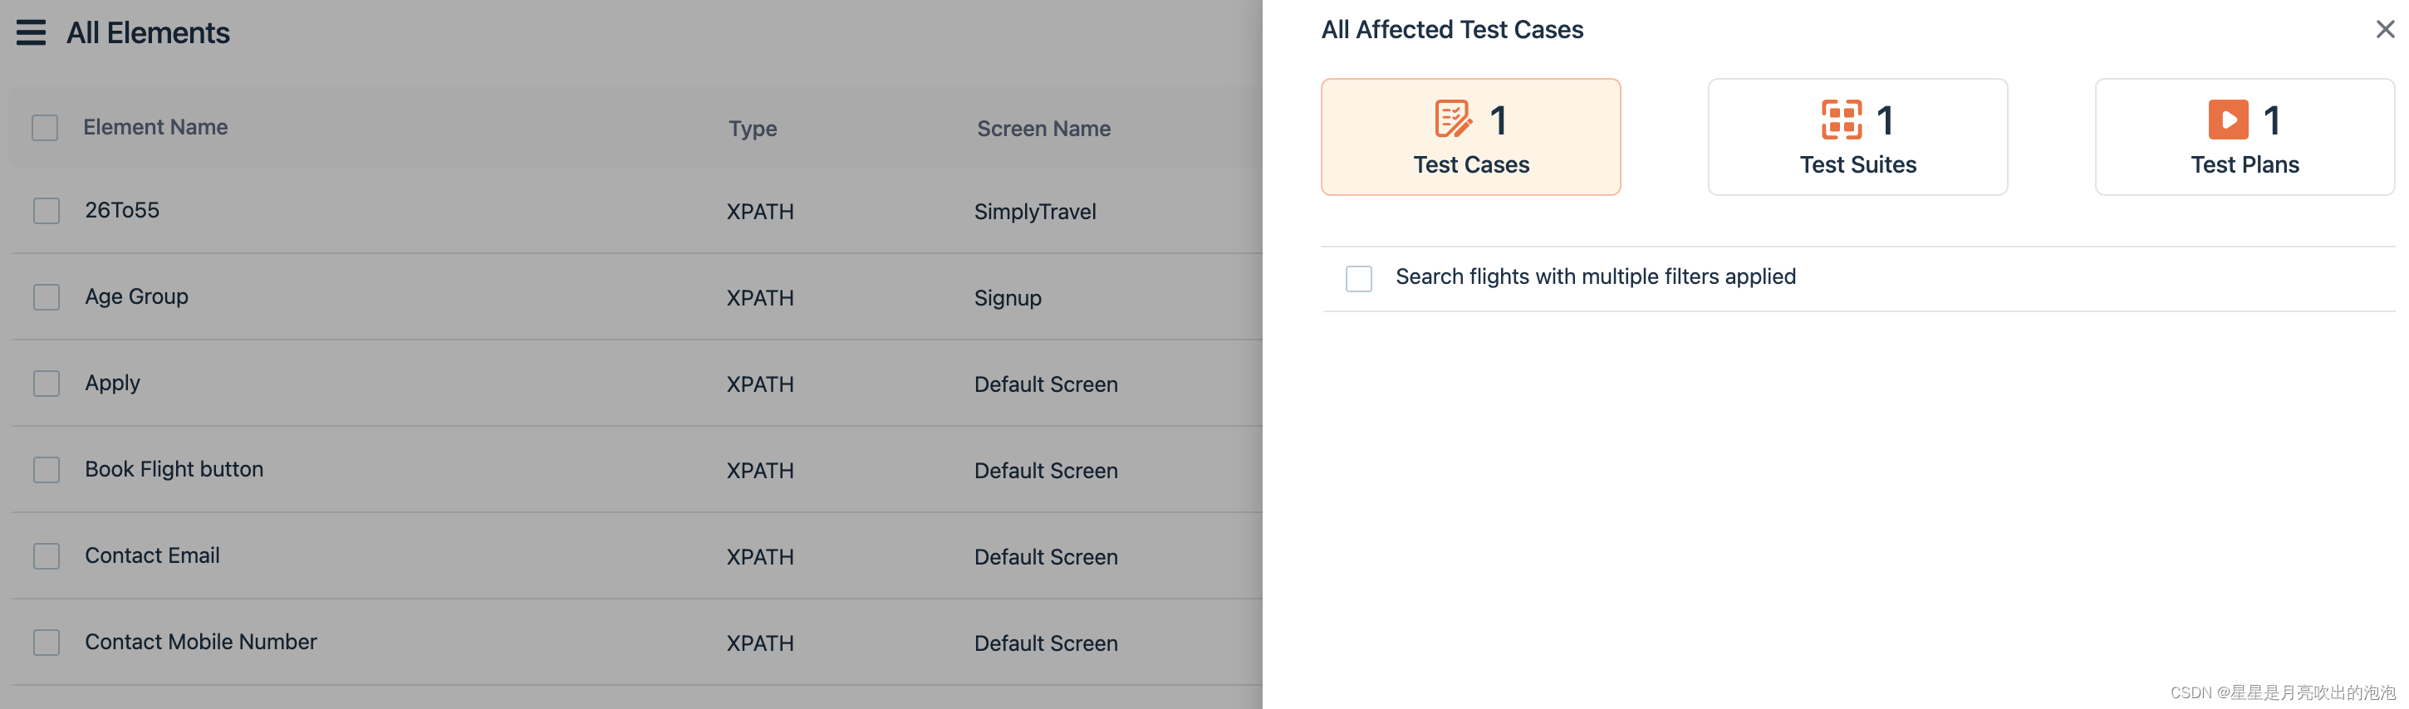The width and height of the screenshot is (2409, 709).
Task: Click the Test Plans play icon
Action: click(2229, 120)
